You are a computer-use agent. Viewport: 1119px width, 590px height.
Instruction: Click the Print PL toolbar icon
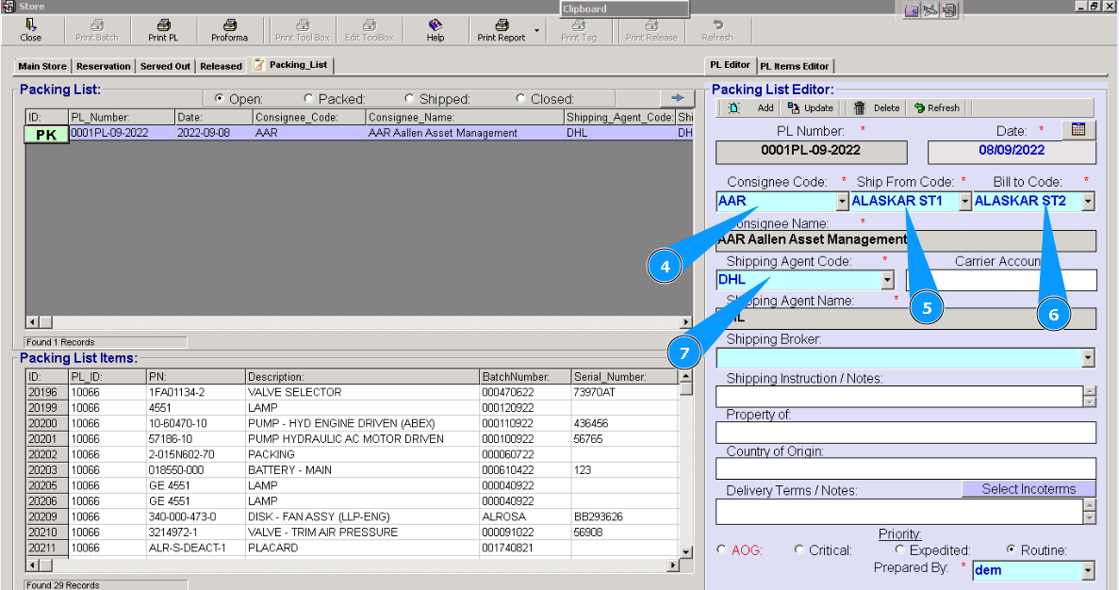(162, 25)
